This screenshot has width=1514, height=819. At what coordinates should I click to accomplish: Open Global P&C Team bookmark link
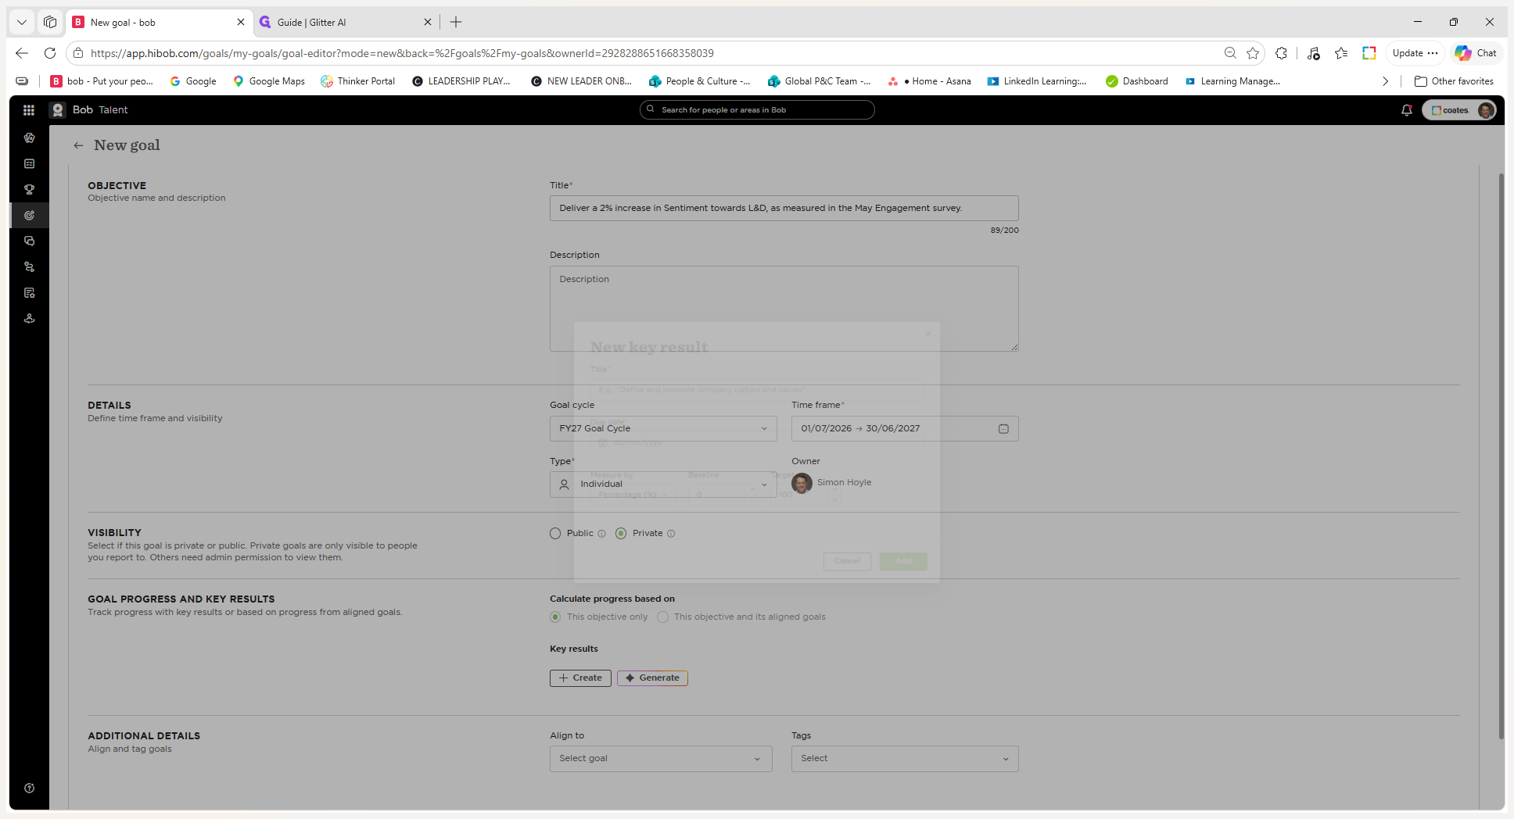pyautogui.click(x=820, y=81)
